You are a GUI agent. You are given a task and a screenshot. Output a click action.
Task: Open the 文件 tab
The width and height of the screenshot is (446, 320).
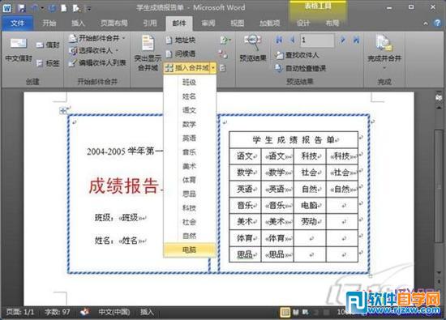click(x=17, y=23)
